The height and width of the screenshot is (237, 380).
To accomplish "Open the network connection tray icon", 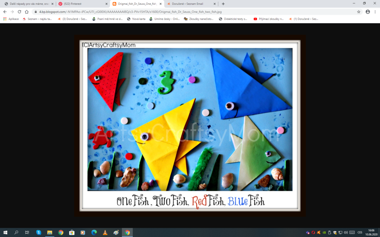I will pos(340,233).
